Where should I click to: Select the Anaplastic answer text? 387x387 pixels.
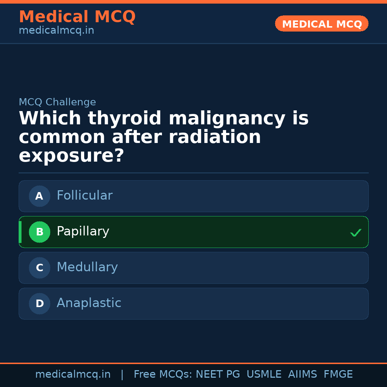pos(89,303)
